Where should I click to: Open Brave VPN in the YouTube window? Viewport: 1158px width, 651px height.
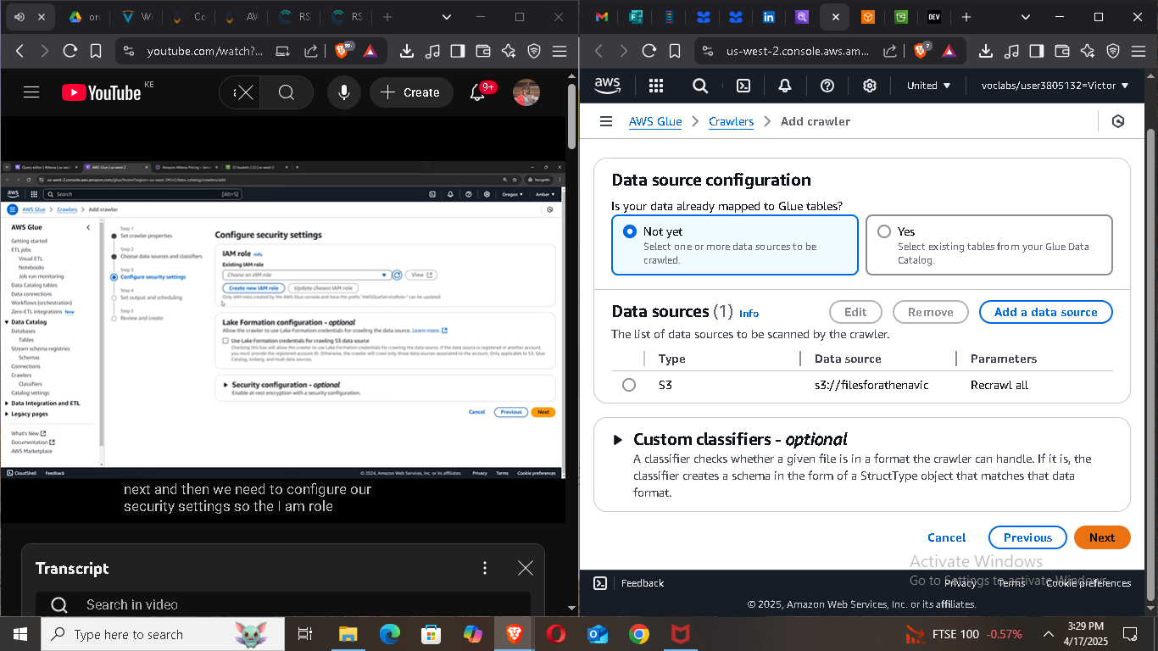click(x=534, y=51)
